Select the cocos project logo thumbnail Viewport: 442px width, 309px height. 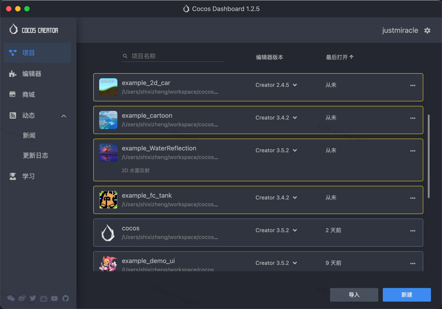pyautogui.click(x=108, y=233)
